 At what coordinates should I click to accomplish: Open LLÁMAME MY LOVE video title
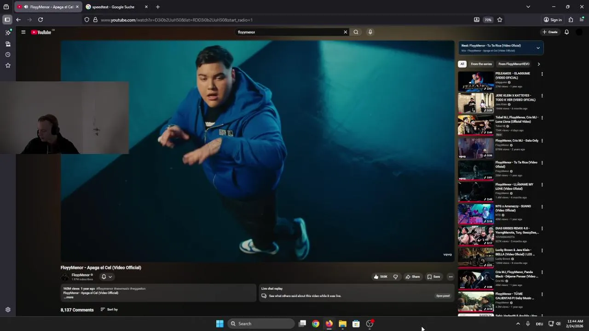514,187
